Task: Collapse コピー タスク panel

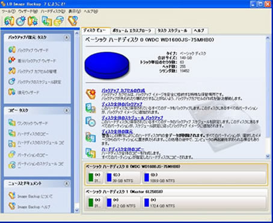Action: (x=66, y=110)
